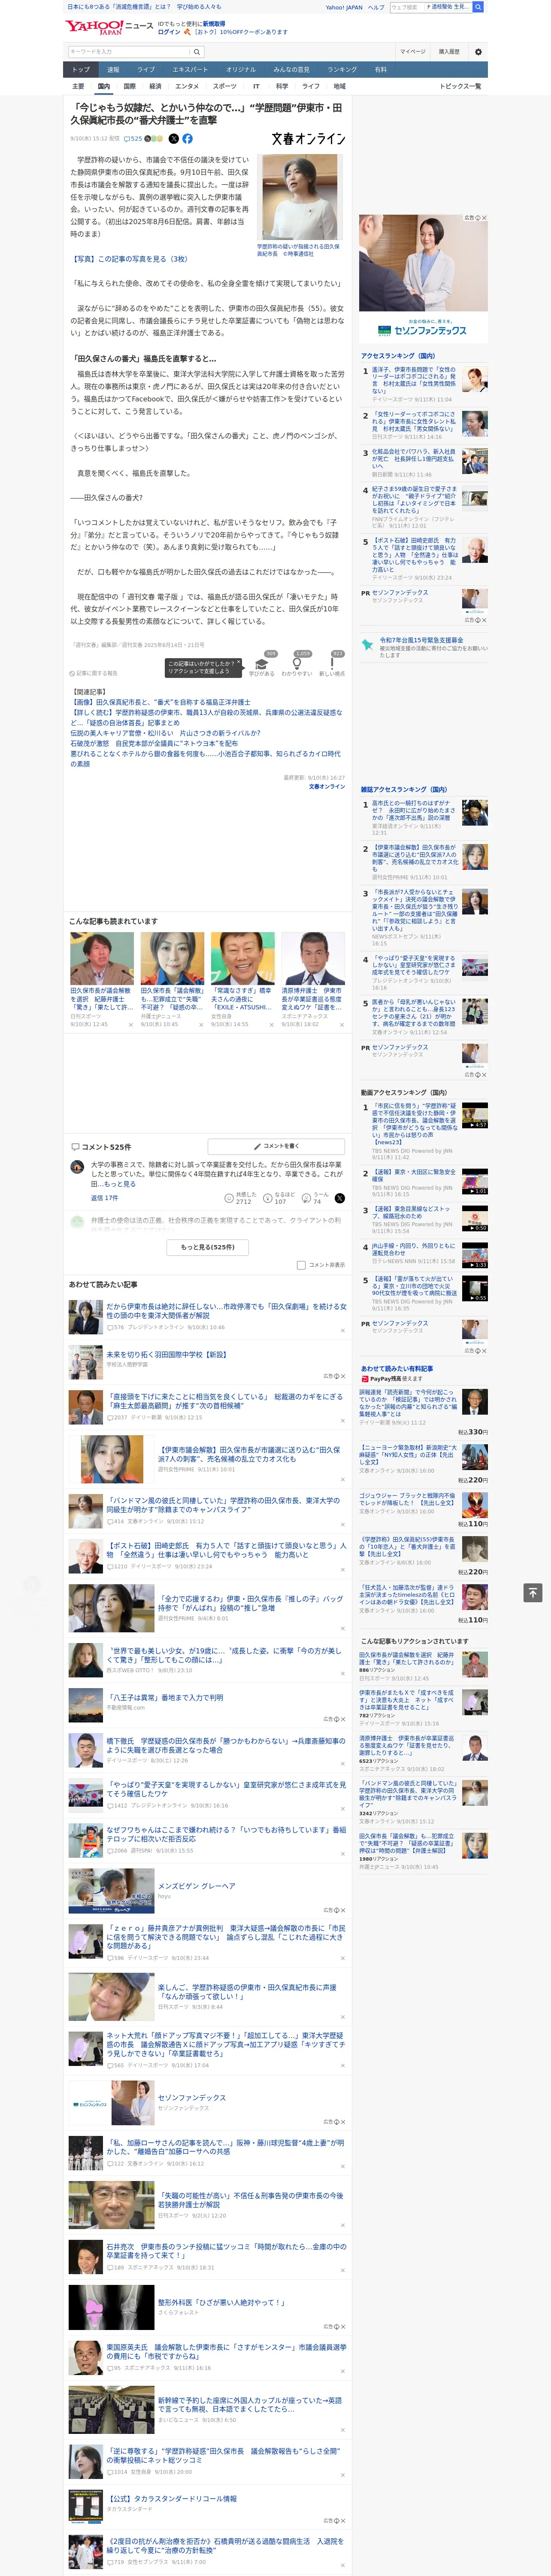Click the わかりやすい light bulb reaction

point(297,665)
